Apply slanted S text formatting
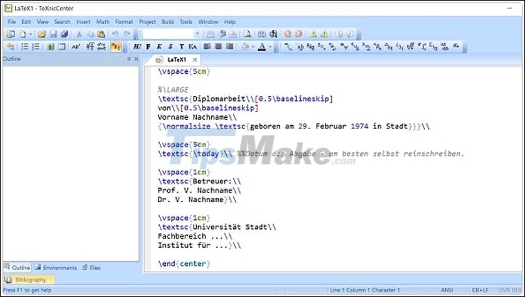The width and height of the screenshot is (525, 297). tap(170, 47)
